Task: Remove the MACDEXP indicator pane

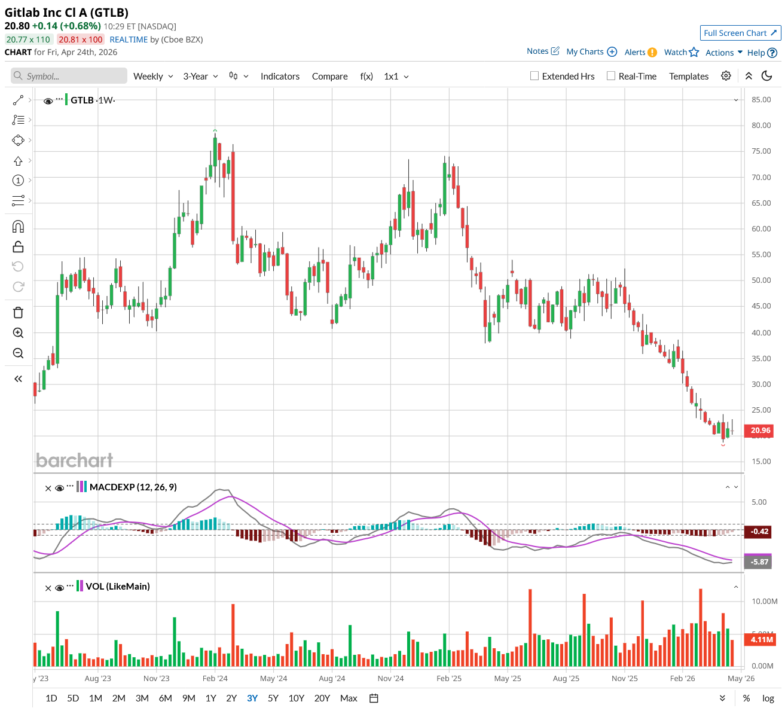Action: coord(48,488)
